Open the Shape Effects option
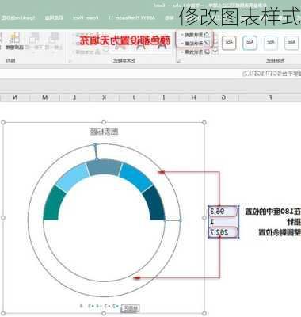The height and width of the screenshot is (317, 301). pyautogui.click(x=195, y=52)
